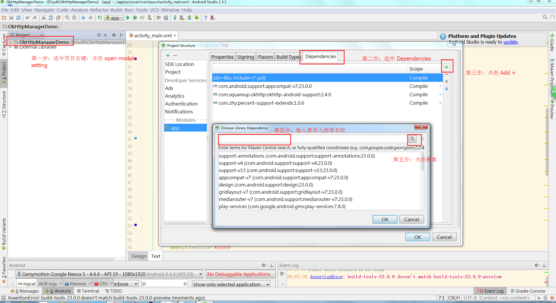Select support-v4 library in the list
This screenshot has height=303, width=556.
(275, 163)
